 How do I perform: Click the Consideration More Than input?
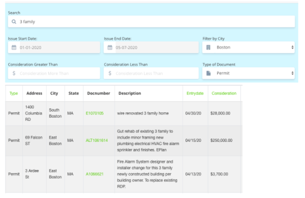54,73
